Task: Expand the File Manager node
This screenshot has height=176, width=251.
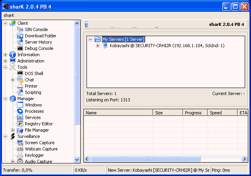Action: [13, 130]
